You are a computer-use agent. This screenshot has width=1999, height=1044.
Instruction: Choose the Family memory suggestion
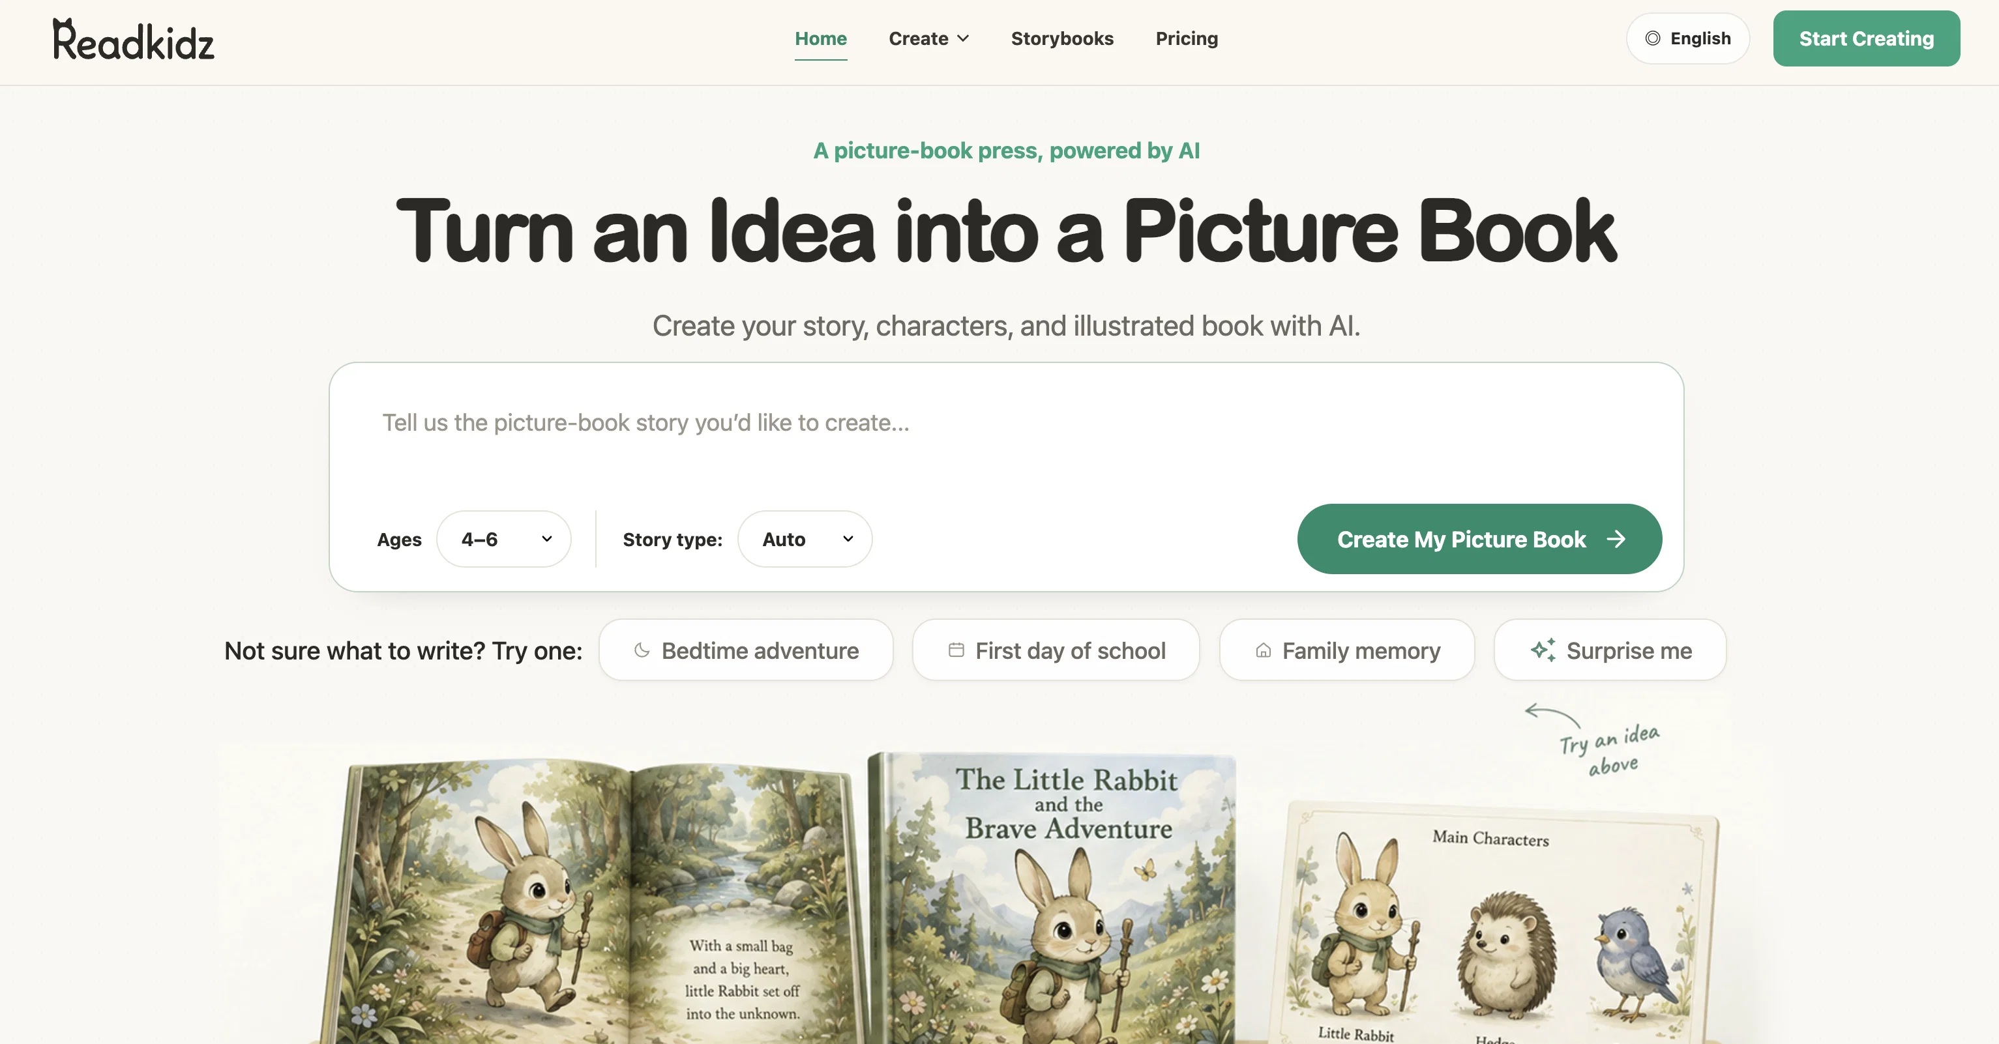coord(1347,650)
